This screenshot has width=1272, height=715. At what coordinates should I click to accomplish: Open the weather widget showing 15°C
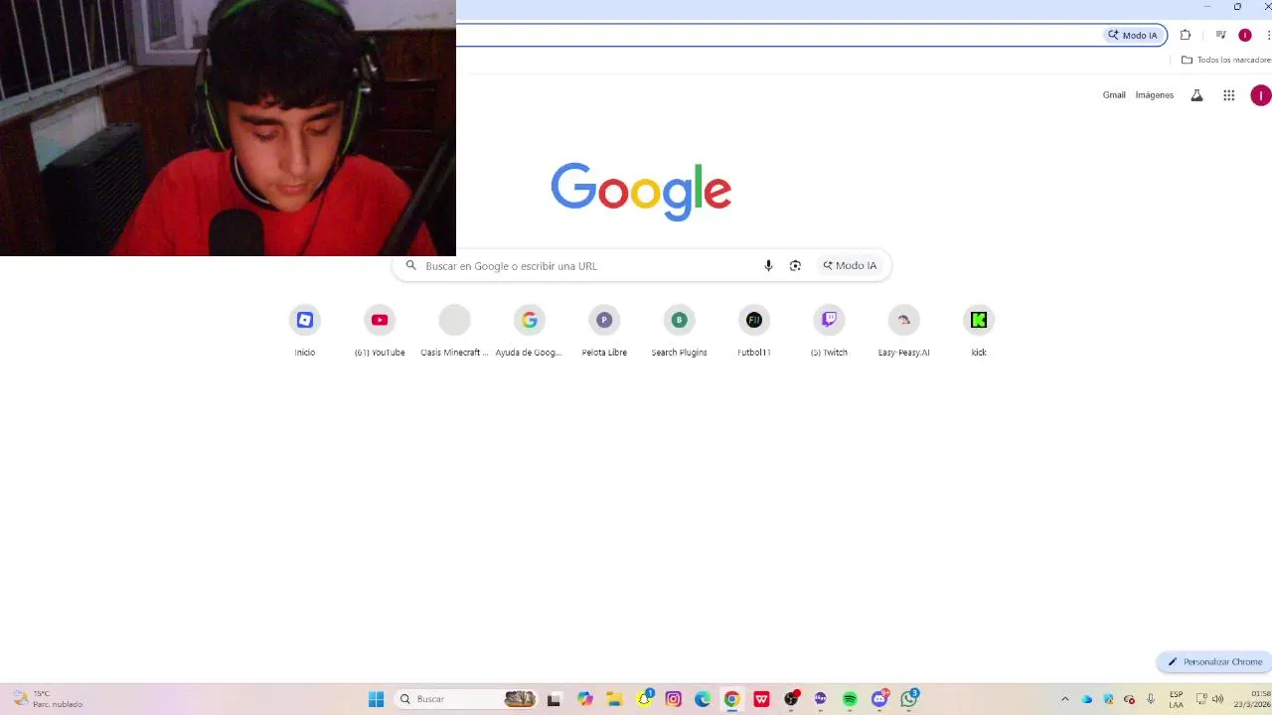pyautogui.click(x=48, y=699)
